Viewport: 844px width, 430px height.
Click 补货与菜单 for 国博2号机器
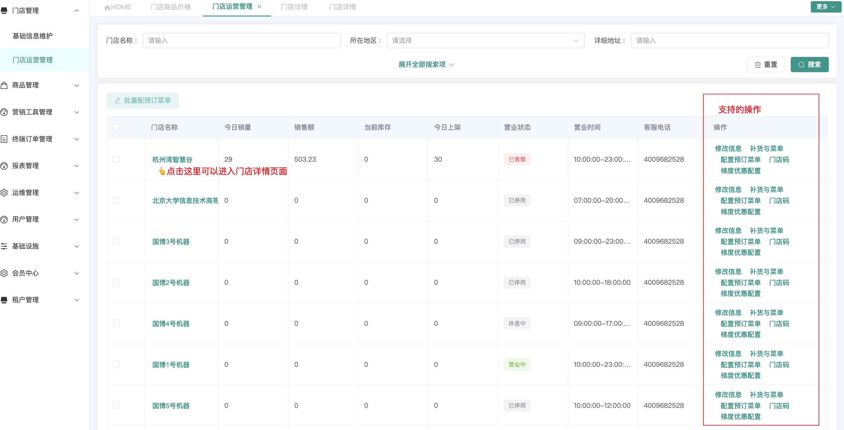[766, 271]
